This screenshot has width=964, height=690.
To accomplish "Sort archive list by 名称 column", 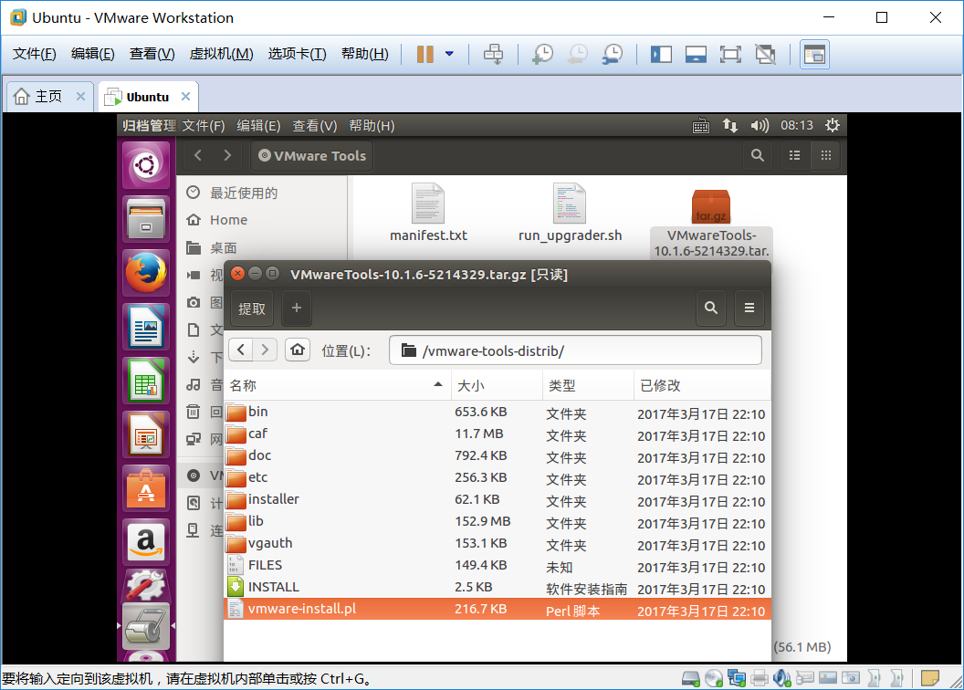I will [337, 385].
